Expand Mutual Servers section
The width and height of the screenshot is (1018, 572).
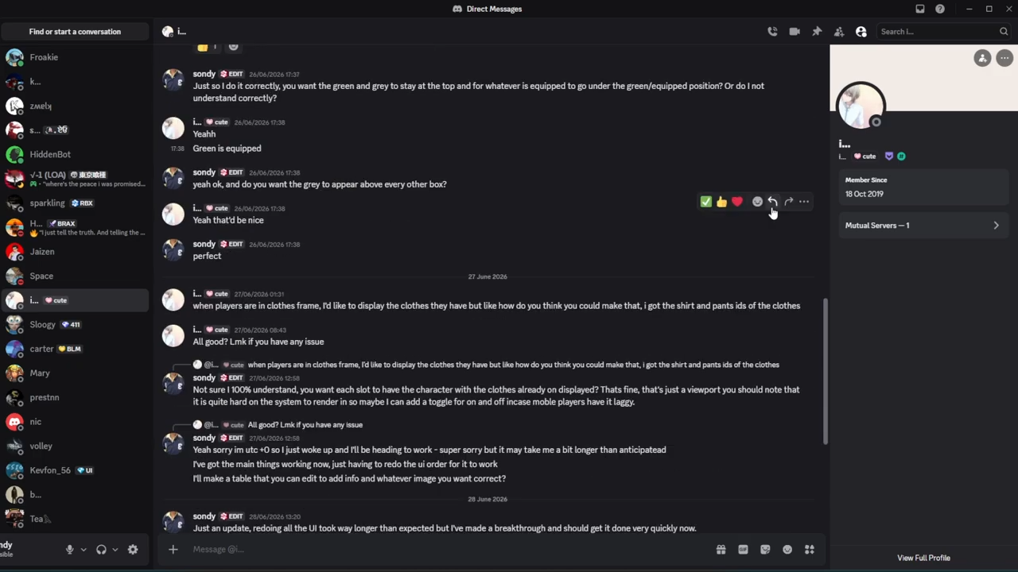(x=923, y=226)
